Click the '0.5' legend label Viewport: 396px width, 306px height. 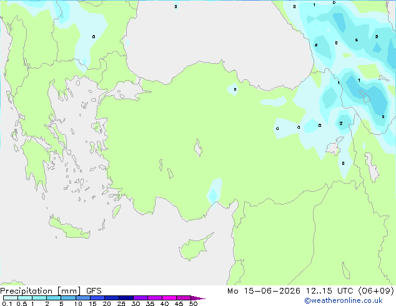coord(22,304)
